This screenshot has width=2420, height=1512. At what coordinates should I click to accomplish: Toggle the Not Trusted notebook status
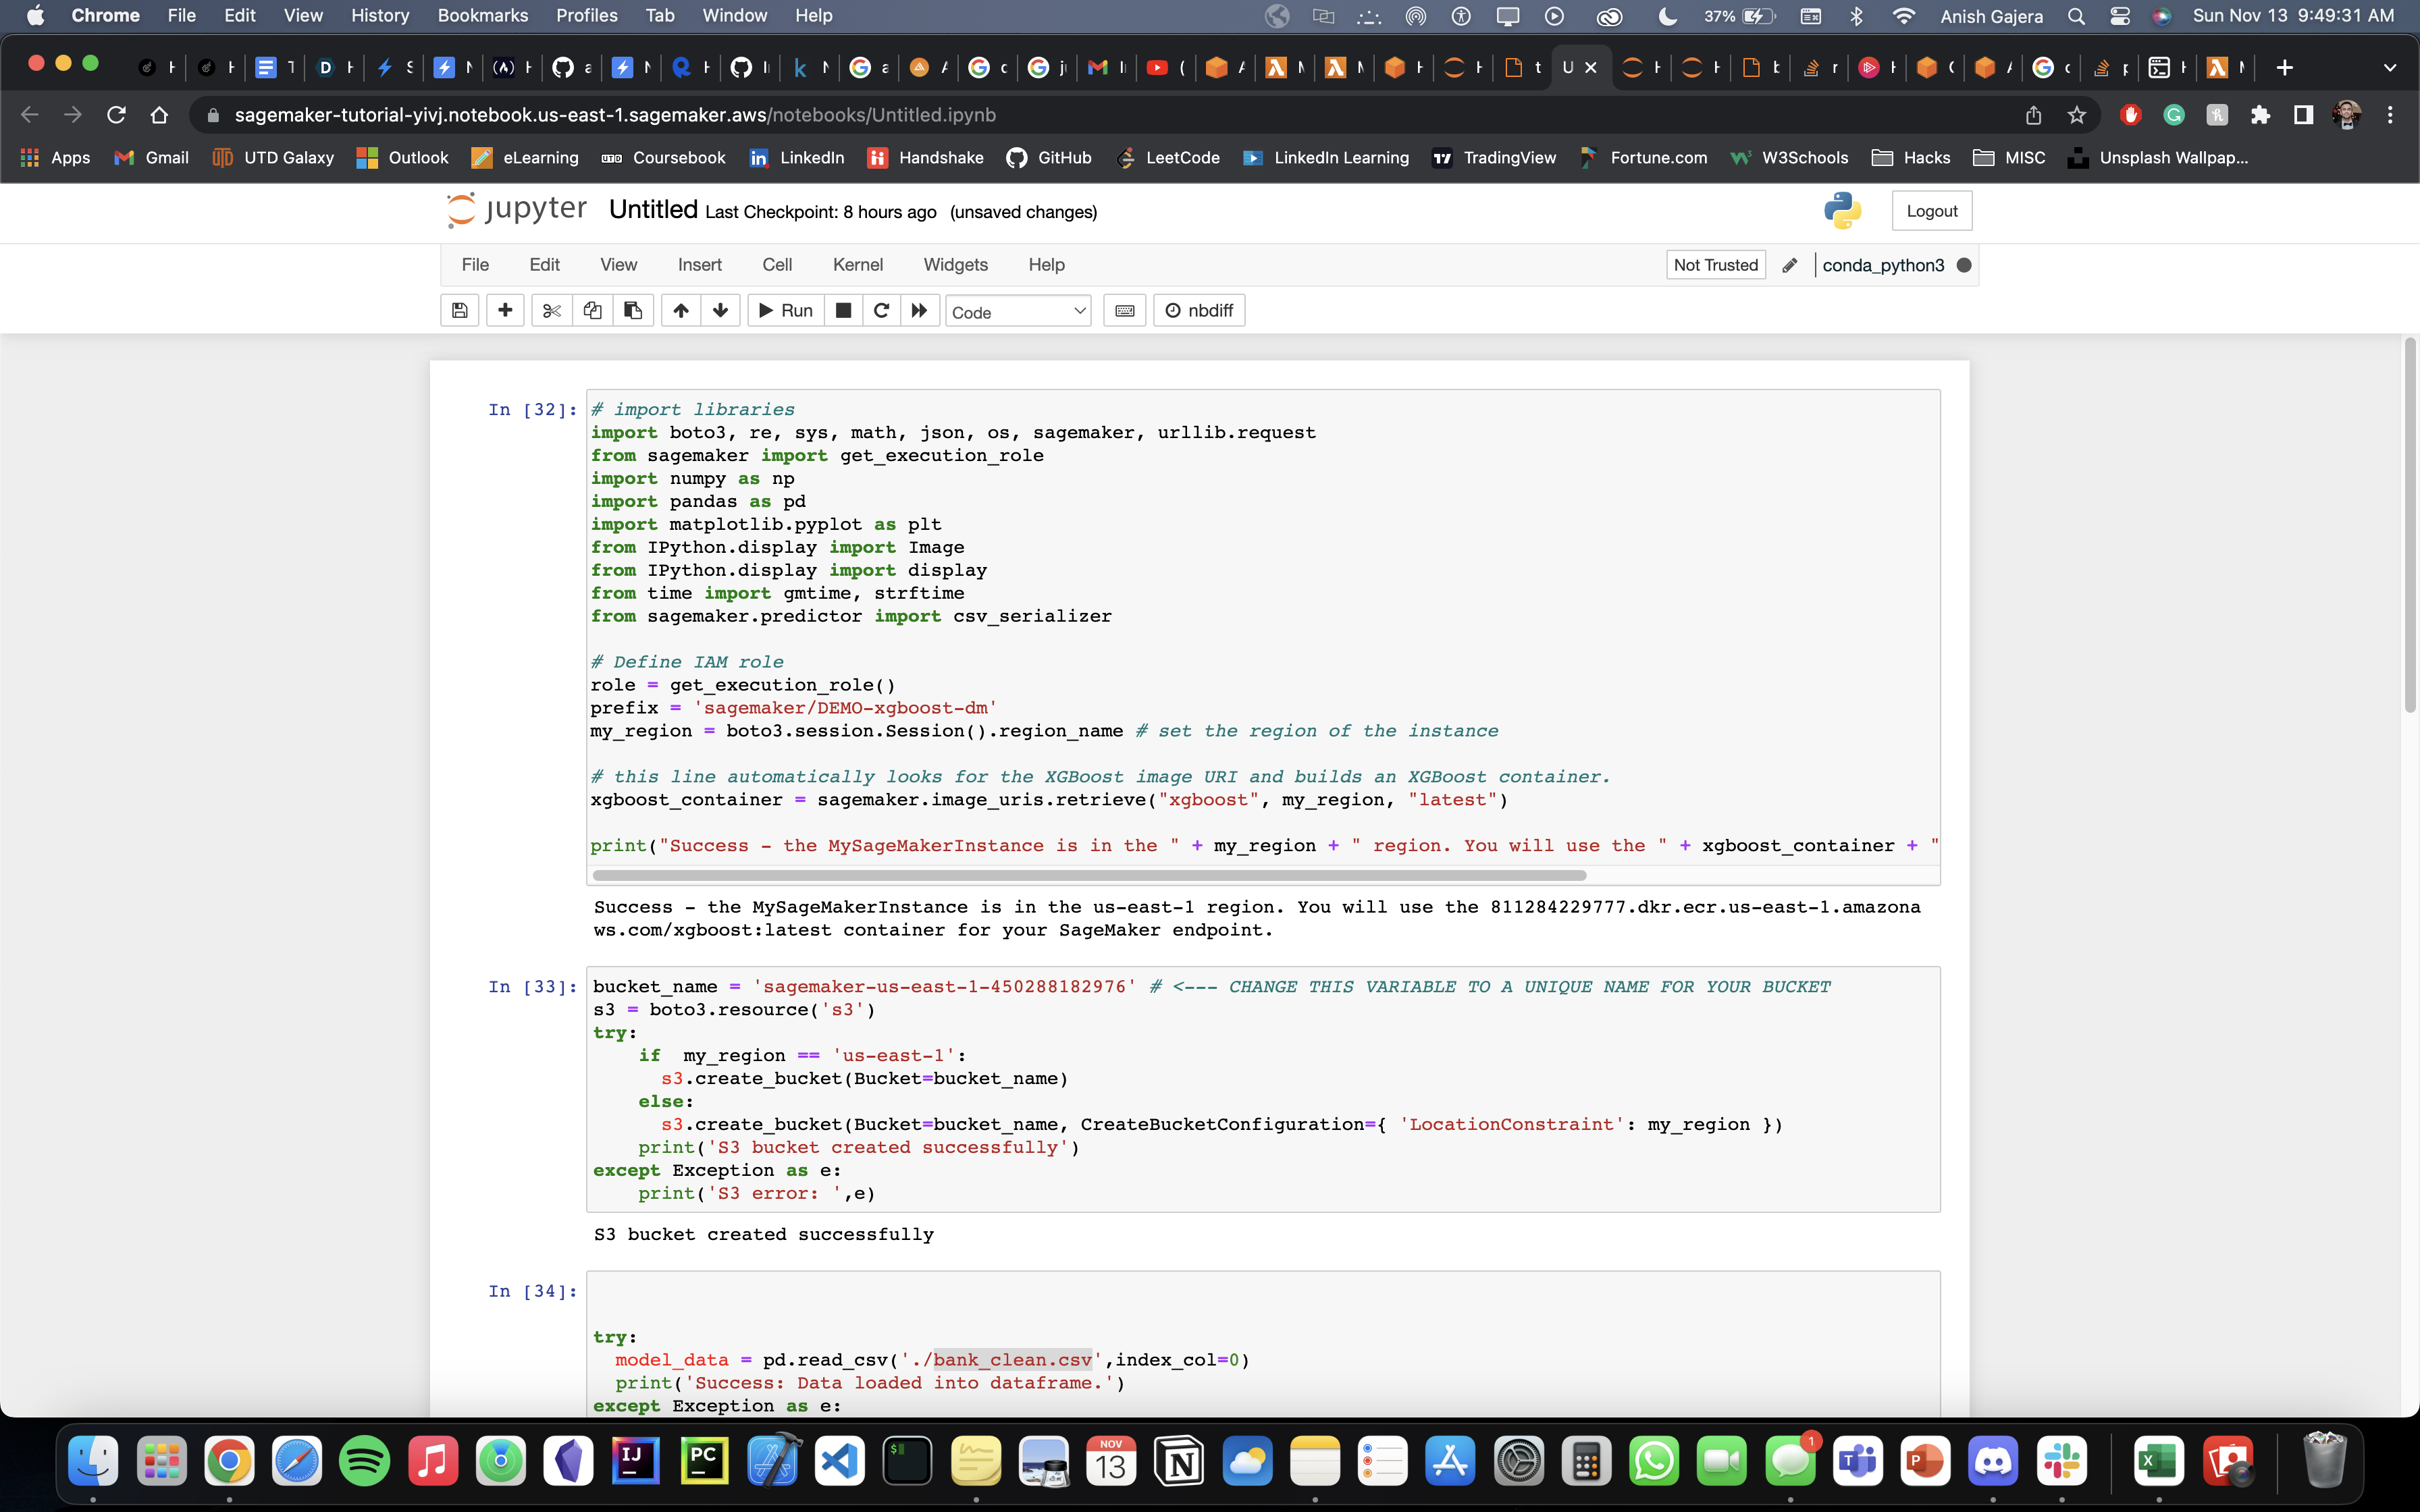tap(1715, 265)
